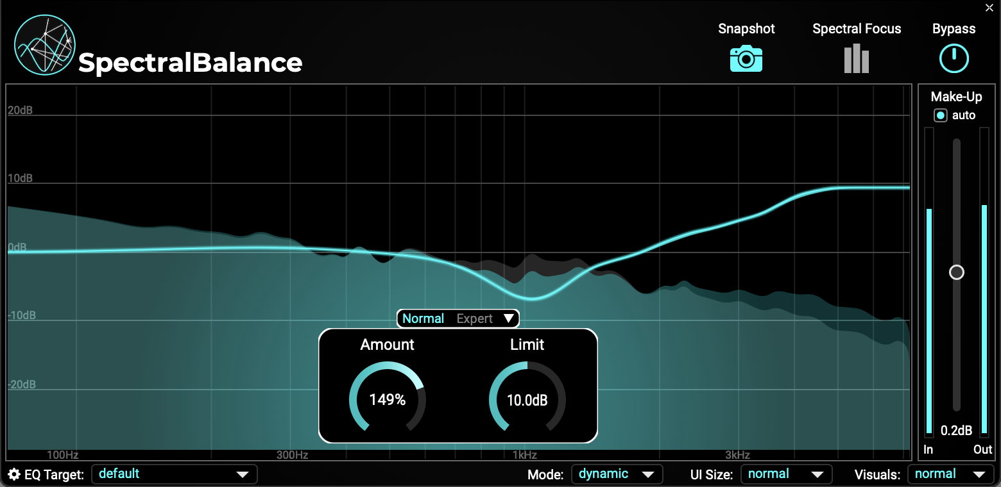Switch to Expert mode tab
1001x487 pixels.
tap(475, 318)
